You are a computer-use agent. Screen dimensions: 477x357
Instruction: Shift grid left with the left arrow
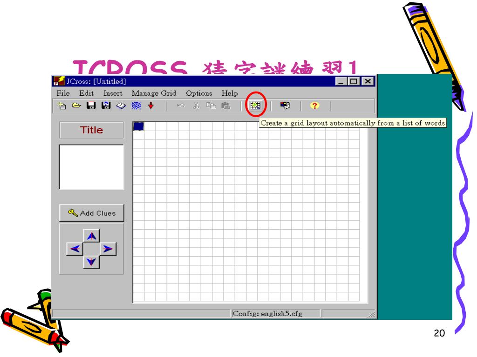[x=75, y=249]
